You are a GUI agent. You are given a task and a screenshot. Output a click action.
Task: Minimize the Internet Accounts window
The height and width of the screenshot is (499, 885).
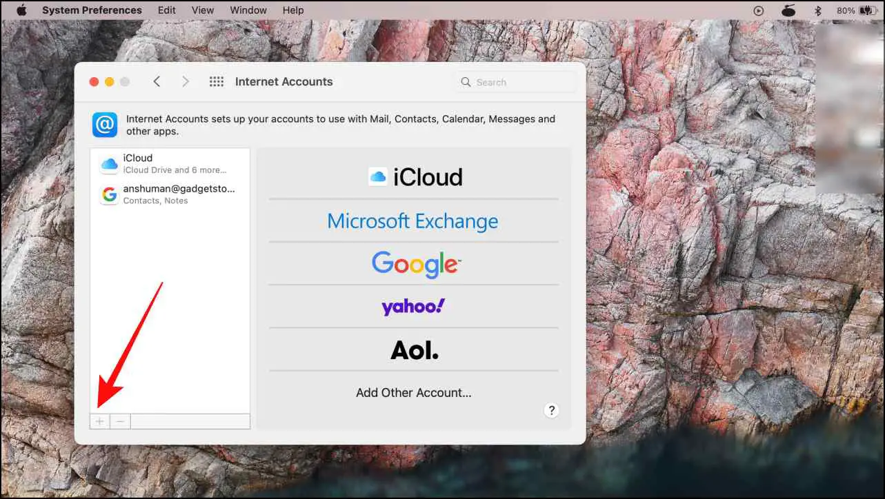[x=110, y=82]
